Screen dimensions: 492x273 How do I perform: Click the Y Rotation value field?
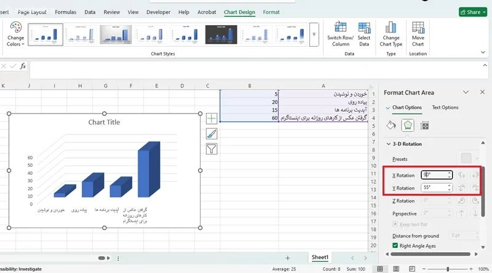(434, 188)
